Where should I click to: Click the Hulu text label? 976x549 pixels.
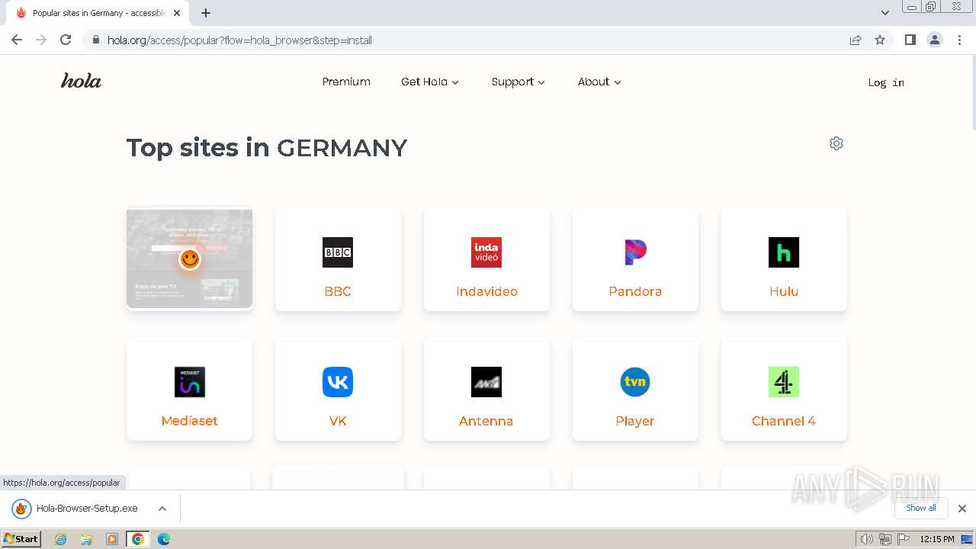(x=784, y=291)
